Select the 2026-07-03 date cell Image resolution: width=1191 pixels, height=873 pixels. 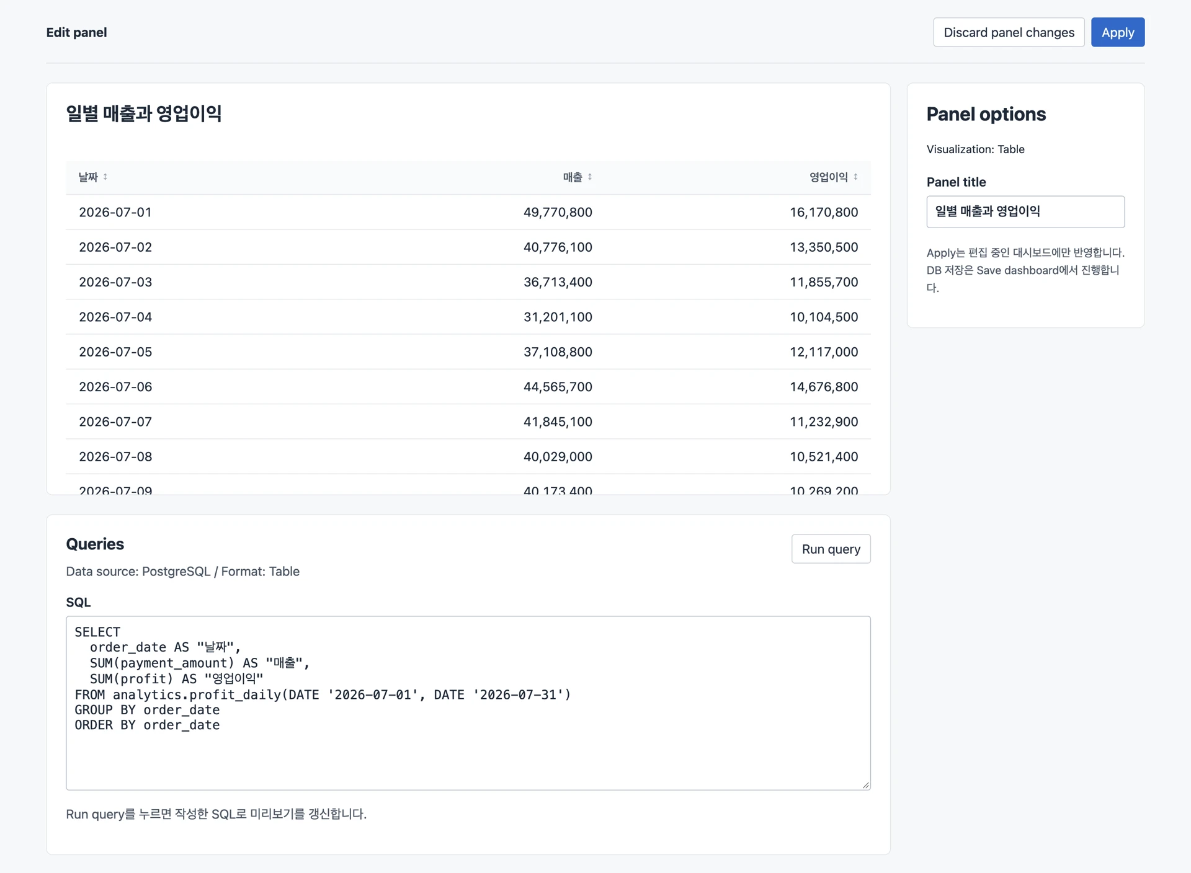(115, 282)
